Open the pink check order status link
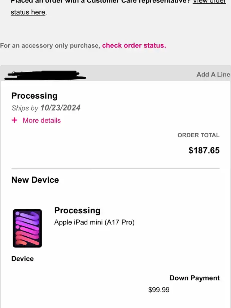 [134, 45]
